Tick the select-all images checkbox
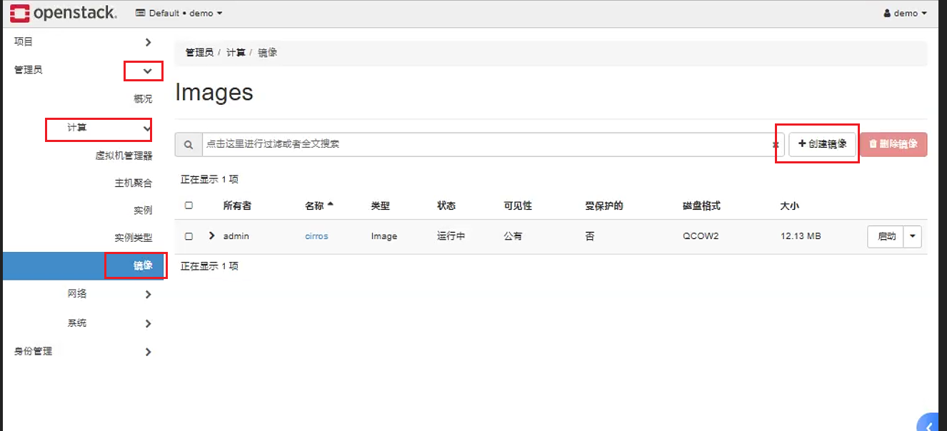Viewport: 947px width, 431px height. pos(189,206)
